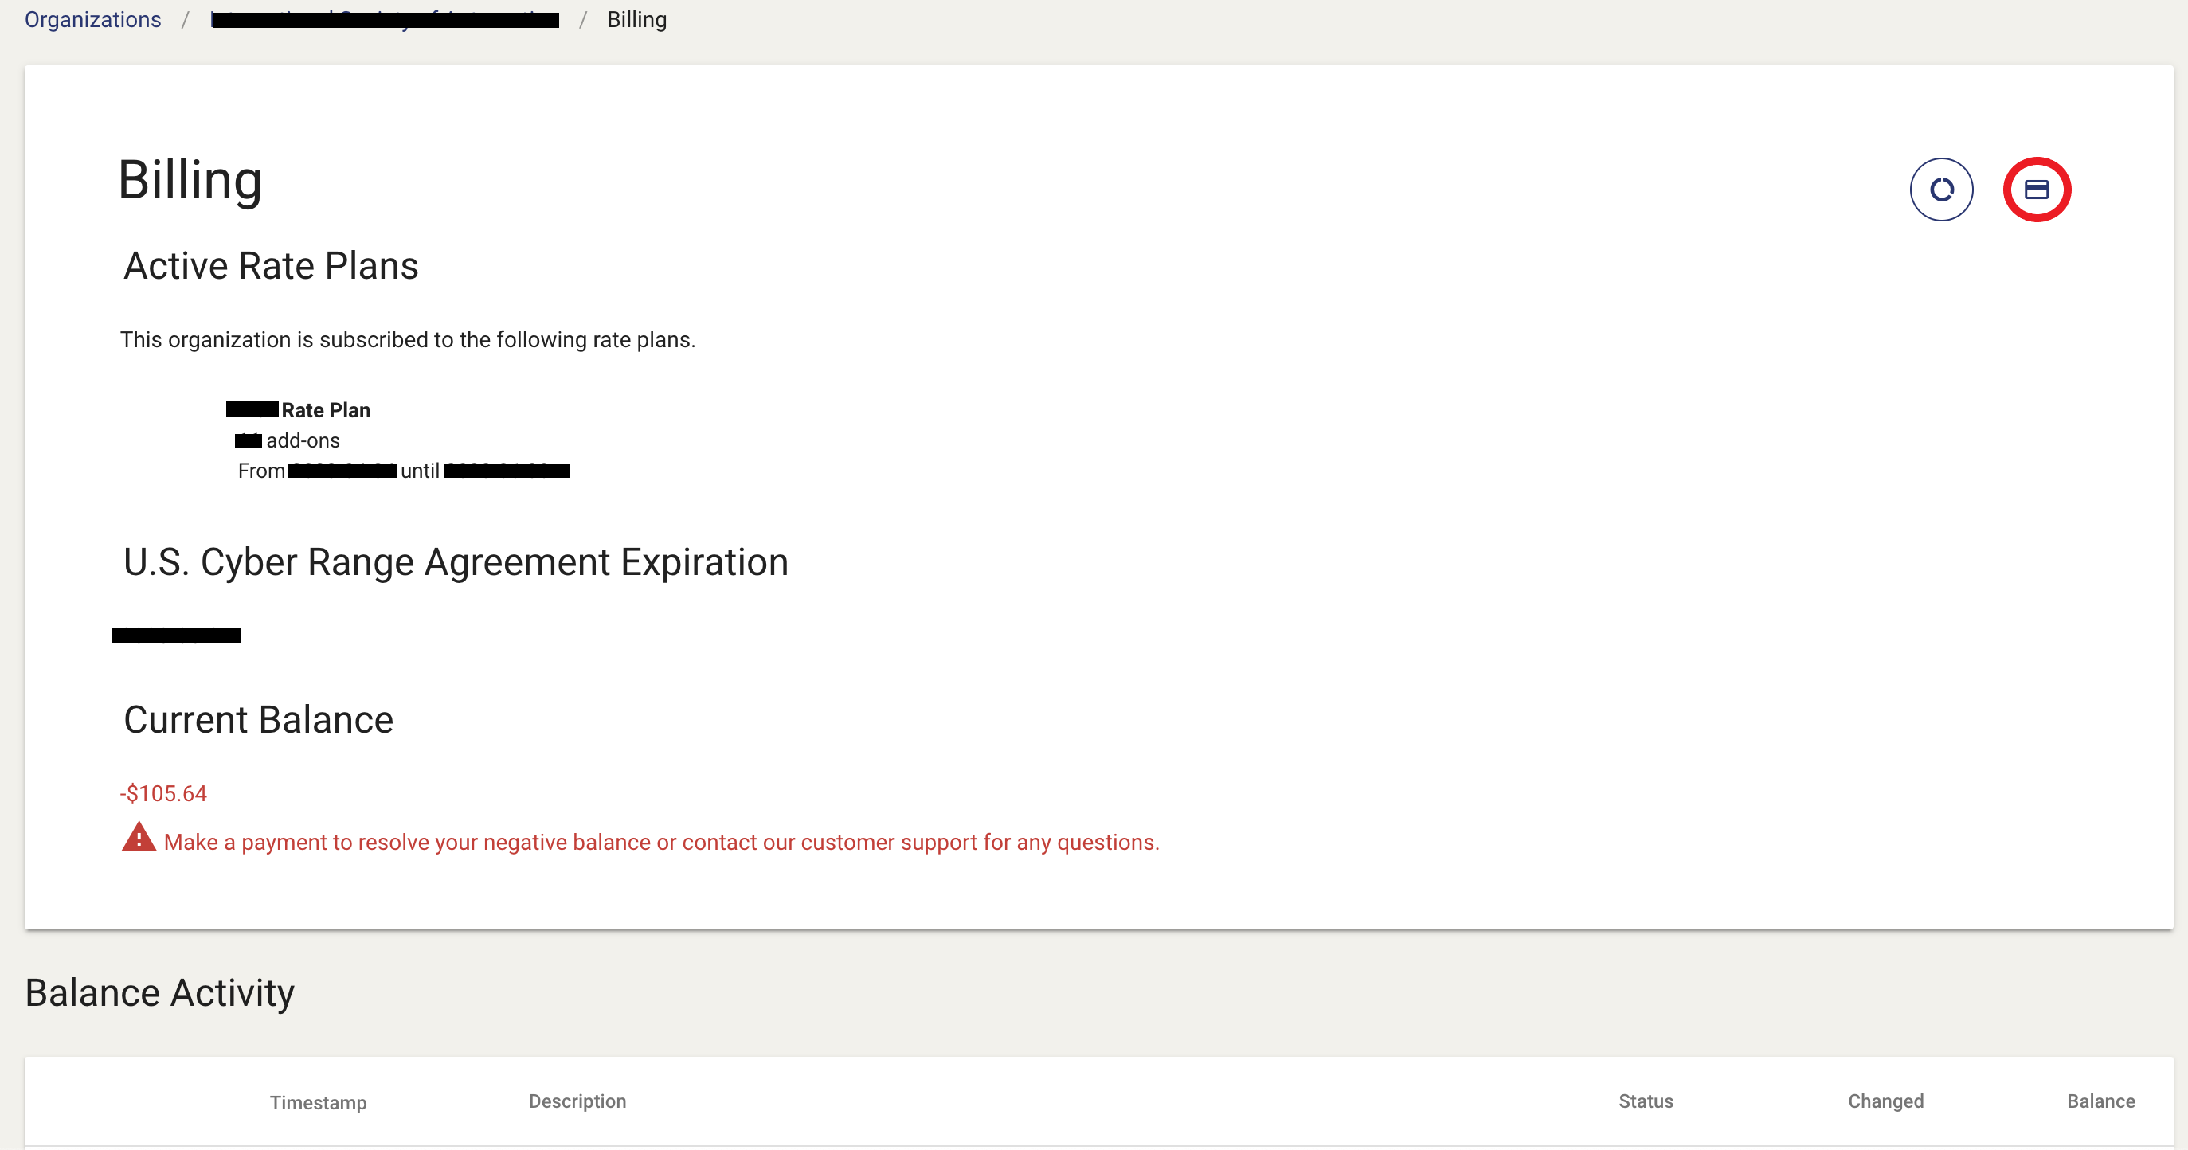Select the -$105.64 balance amount

[164, 792]
